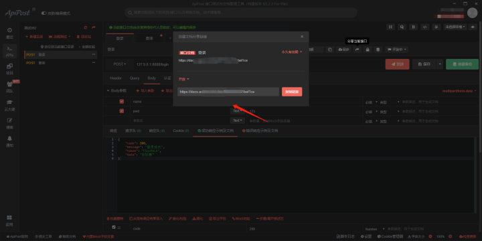Open the multipart/form-data body type dropdown
Screen dimensions: 482x241
pos(459,91)
